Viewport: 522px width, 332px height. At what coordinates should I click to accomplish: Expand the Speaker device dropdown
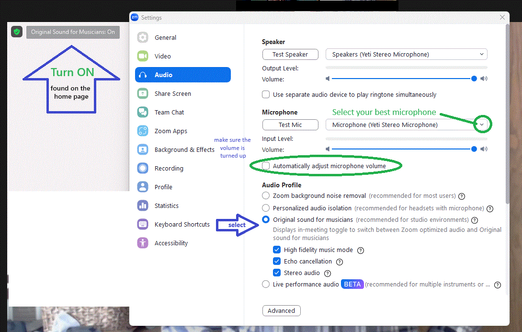tap(406, 55)
